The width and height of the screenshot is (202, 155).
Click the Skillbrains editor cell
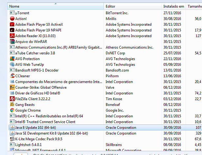pos(114,145)
